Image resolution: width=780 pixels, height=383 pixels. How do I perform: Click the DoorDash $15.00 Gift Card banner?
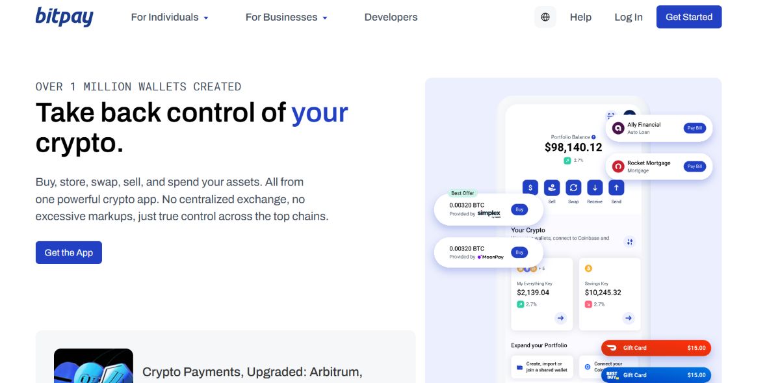(655, 348)
